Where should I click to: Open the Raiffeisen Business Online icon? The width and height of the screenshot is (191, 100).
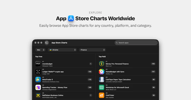[x=38, y=95]
